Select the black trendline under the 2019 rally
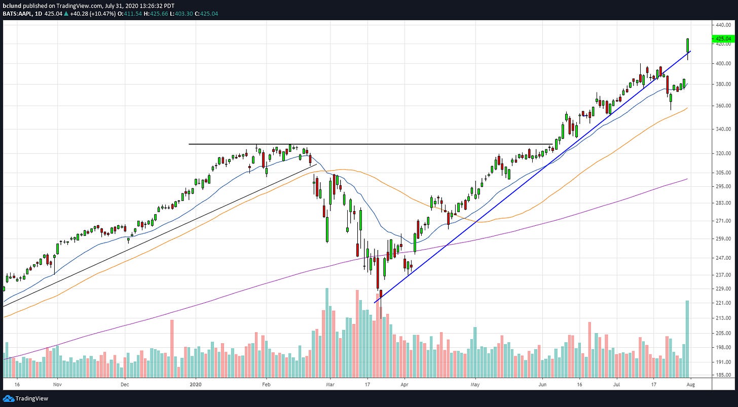The width and height of the screenshot is (738, 407). pos(152,238)
